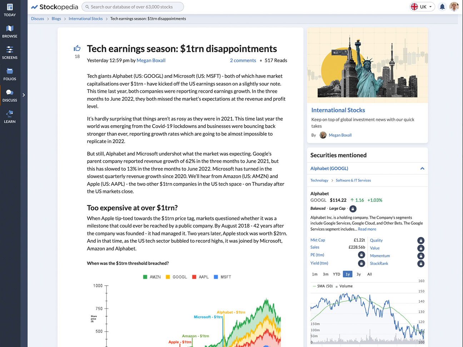The height and width of the screenshot is (347, 463).
Task: Switch chart range to YTD
Action: coord(337,274)
